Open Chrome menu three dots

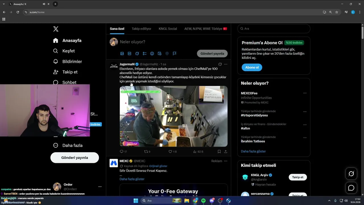pos(360,12)
